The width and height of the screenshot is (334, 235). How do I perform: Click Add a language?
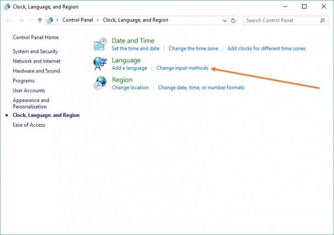point(129,68)
